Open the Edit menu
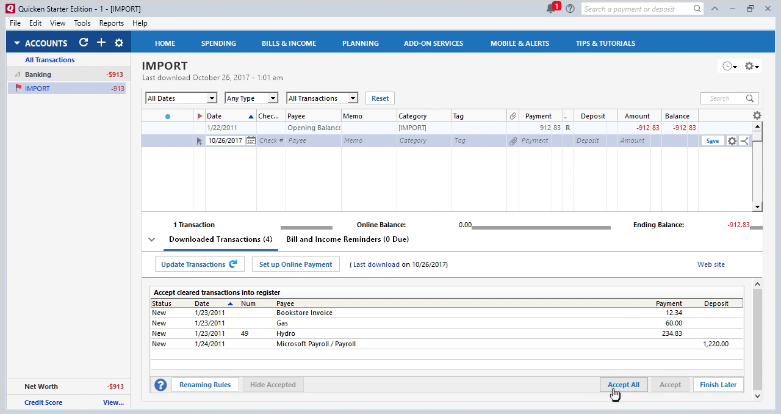Viewport: 781px width, 414px height. click(35, 23)
